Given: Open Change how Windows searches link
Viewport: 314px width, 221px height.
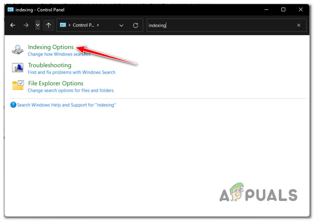Looking at the screenshot, I should (59, 54).
